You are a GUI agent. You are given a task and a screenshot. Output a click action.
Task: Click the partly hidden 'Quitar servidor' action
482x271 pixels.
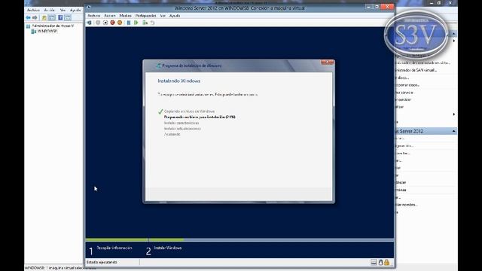click(404, 100)
